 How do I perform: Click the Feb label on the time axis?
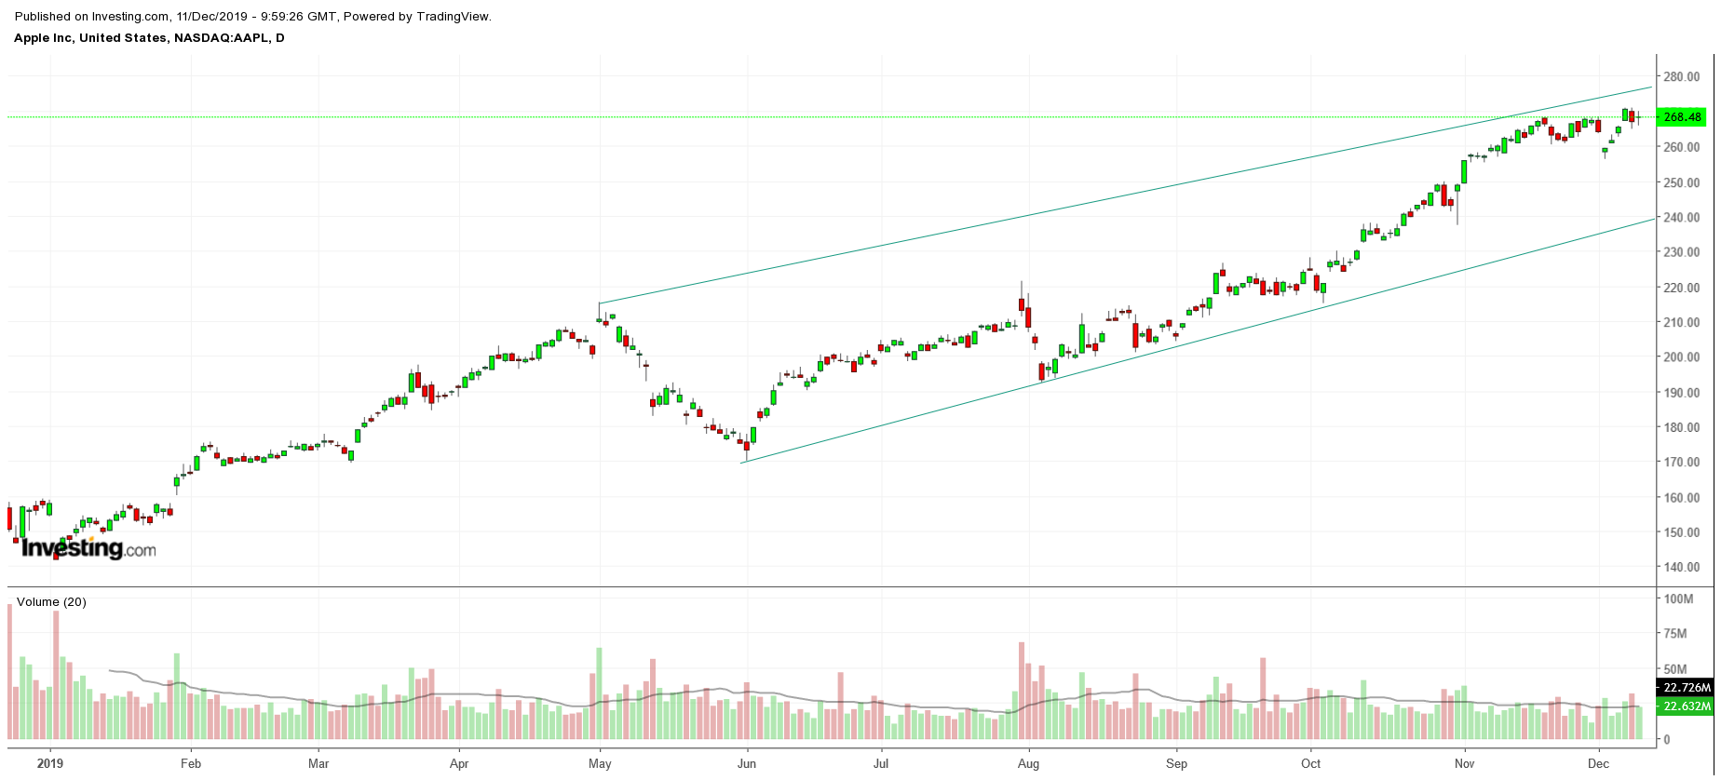[191, 763]
